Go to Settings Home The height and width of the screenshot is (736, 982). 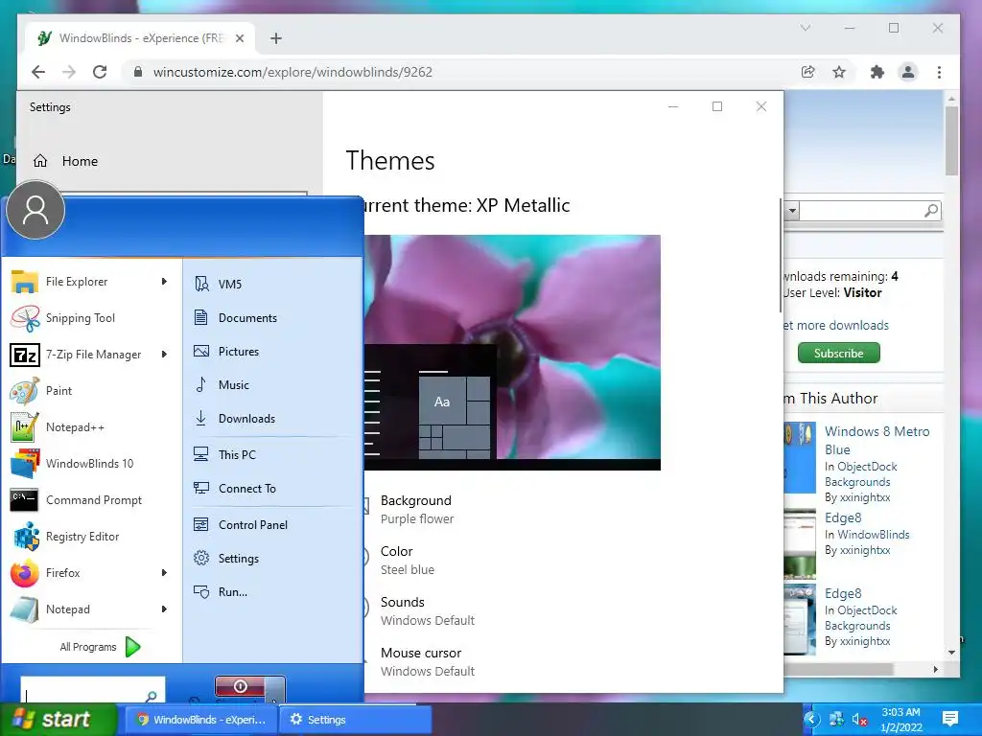coord(66,161)
